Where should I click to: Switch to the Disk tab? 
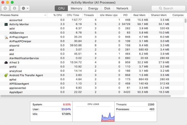[x=107, y=8]
